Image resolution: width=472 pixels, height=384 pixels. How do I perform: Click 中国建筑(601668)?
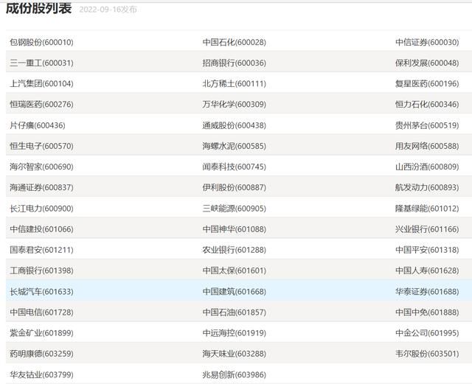pos(235,291)
